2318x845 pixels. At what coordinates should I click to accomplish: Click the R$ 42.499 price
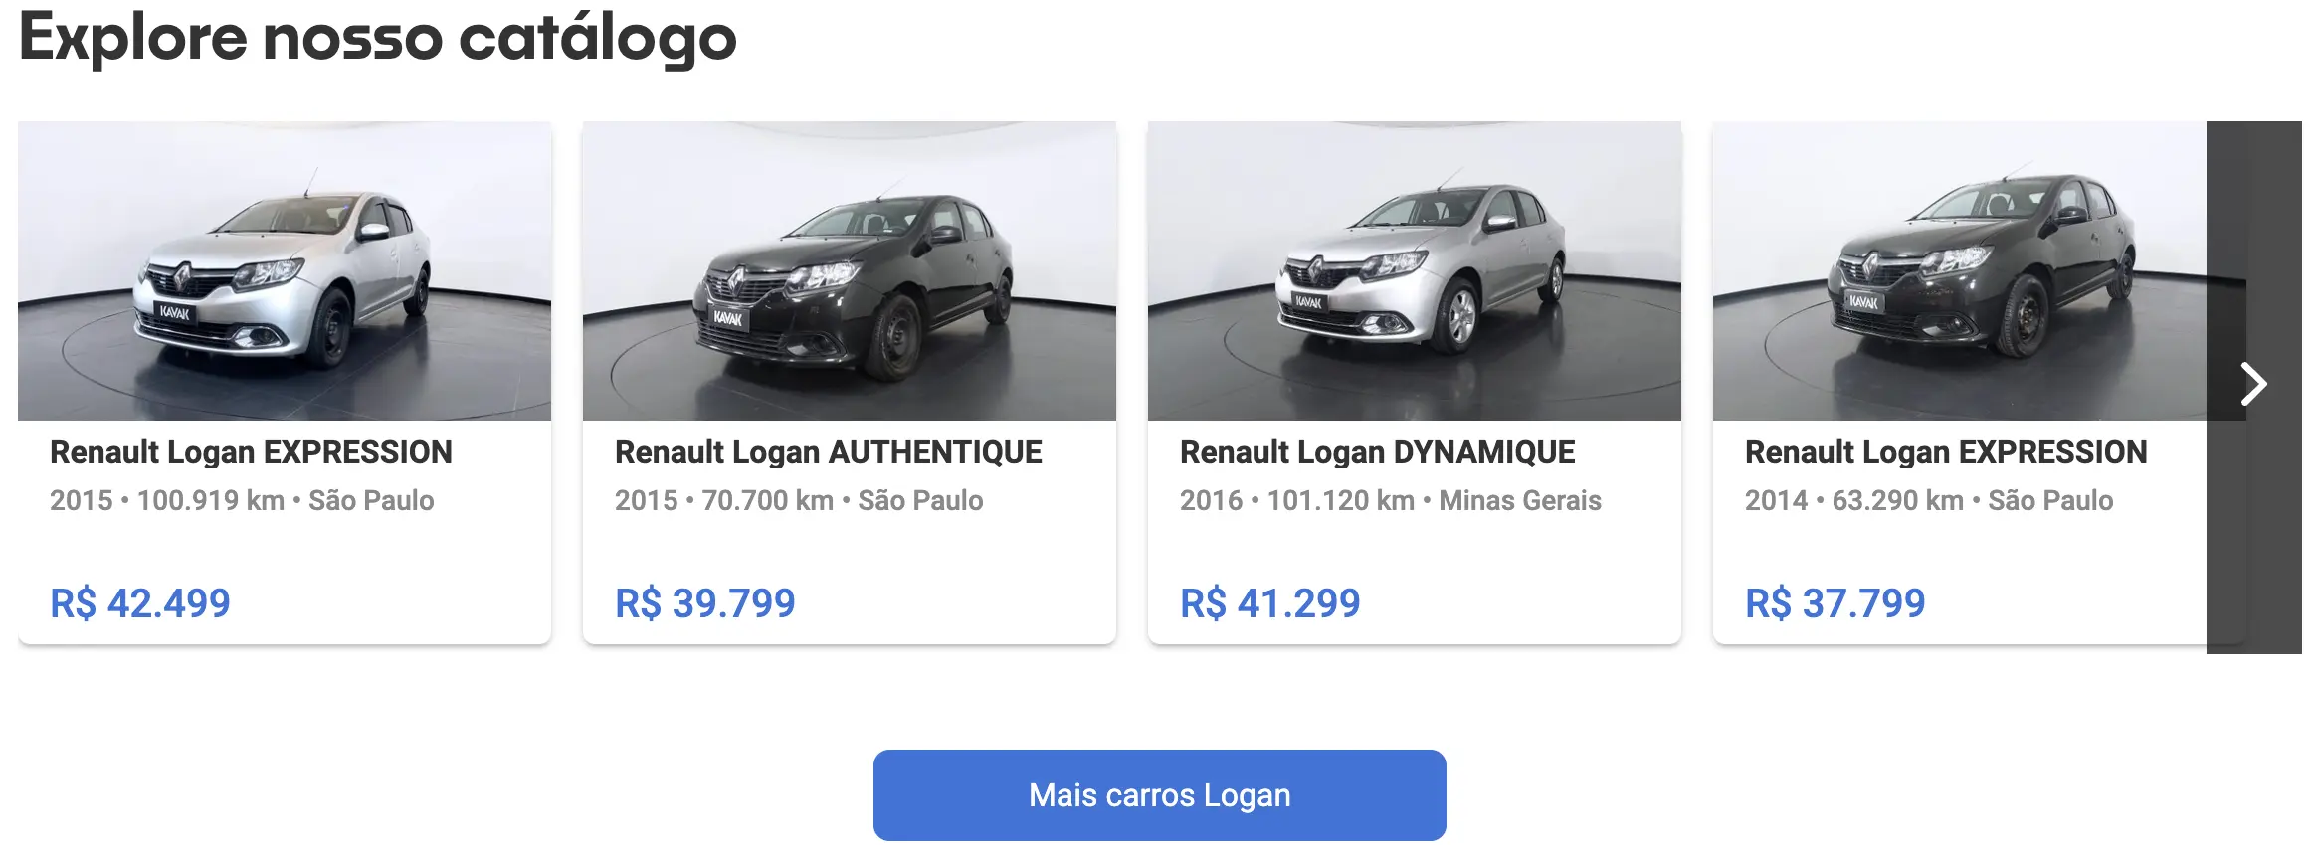click(140, 603)
